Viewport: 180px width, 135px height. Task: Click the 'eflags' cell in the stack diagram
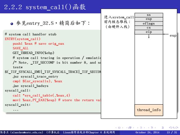click(149, 24)
